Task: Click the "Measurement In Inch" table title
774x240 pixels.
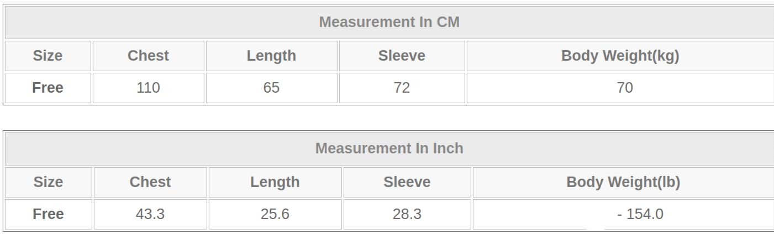Action: (389, 148)
